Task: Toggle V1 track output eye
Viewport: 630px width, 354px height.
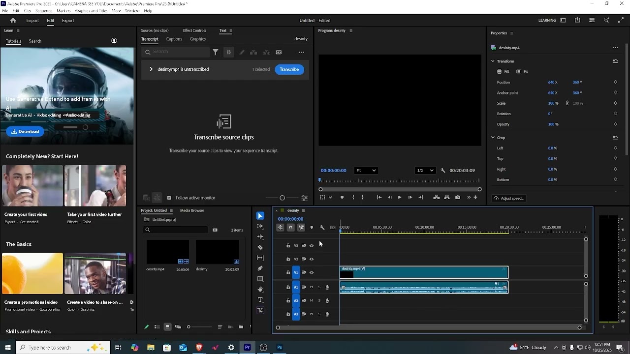Action: click(x=312, y=272)
